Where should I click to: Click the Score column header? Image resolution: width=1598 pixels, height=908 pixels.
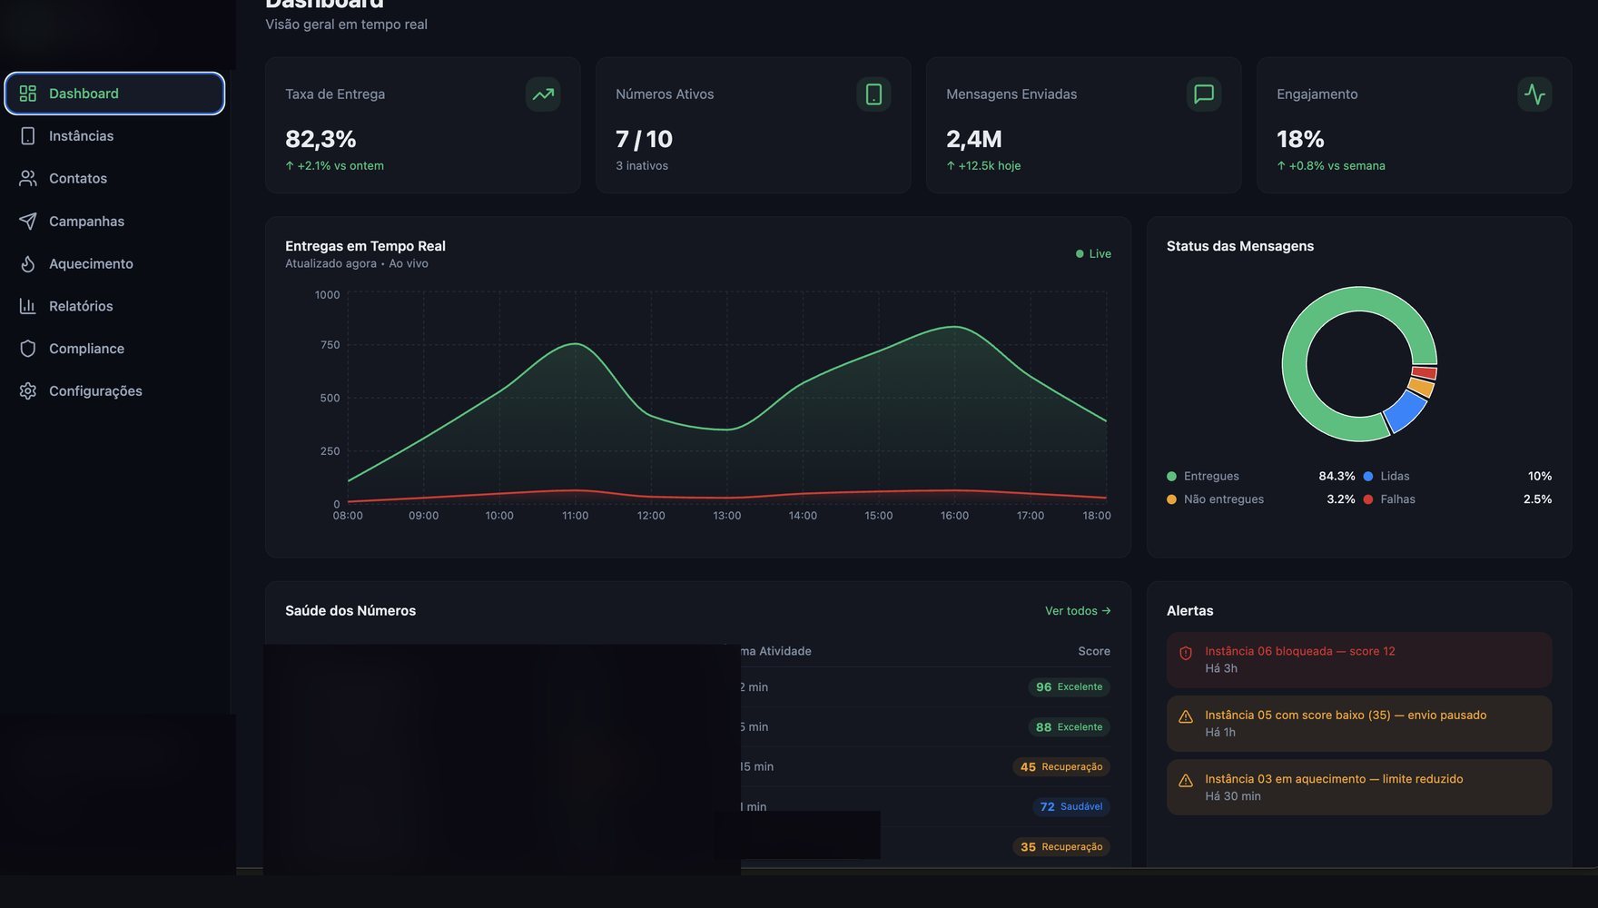point(1094,652)
